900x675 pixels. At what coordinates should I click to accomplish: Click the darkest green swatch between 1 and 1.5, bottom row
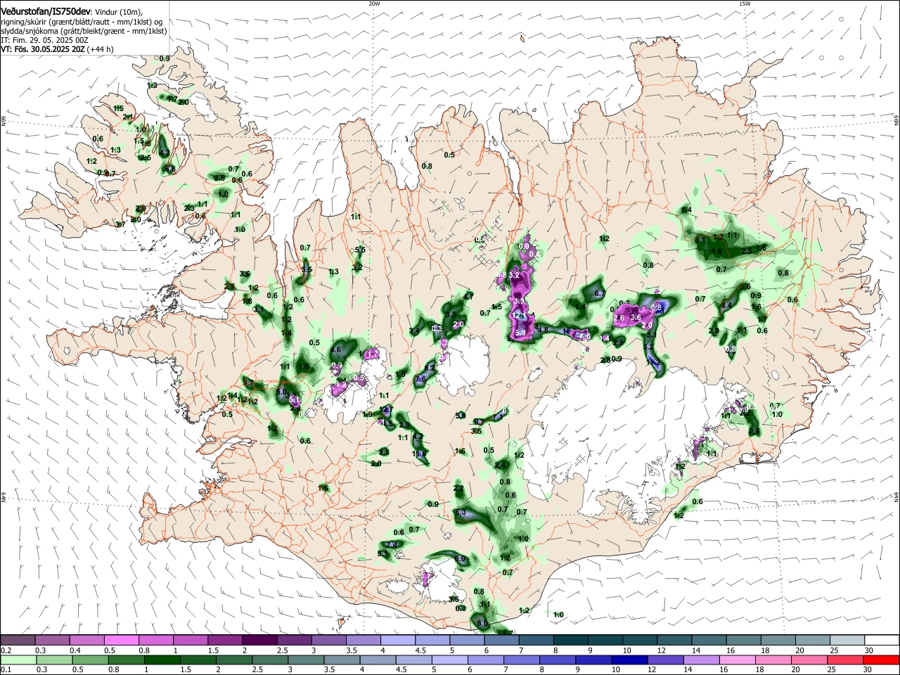click(x=161, y=660)
